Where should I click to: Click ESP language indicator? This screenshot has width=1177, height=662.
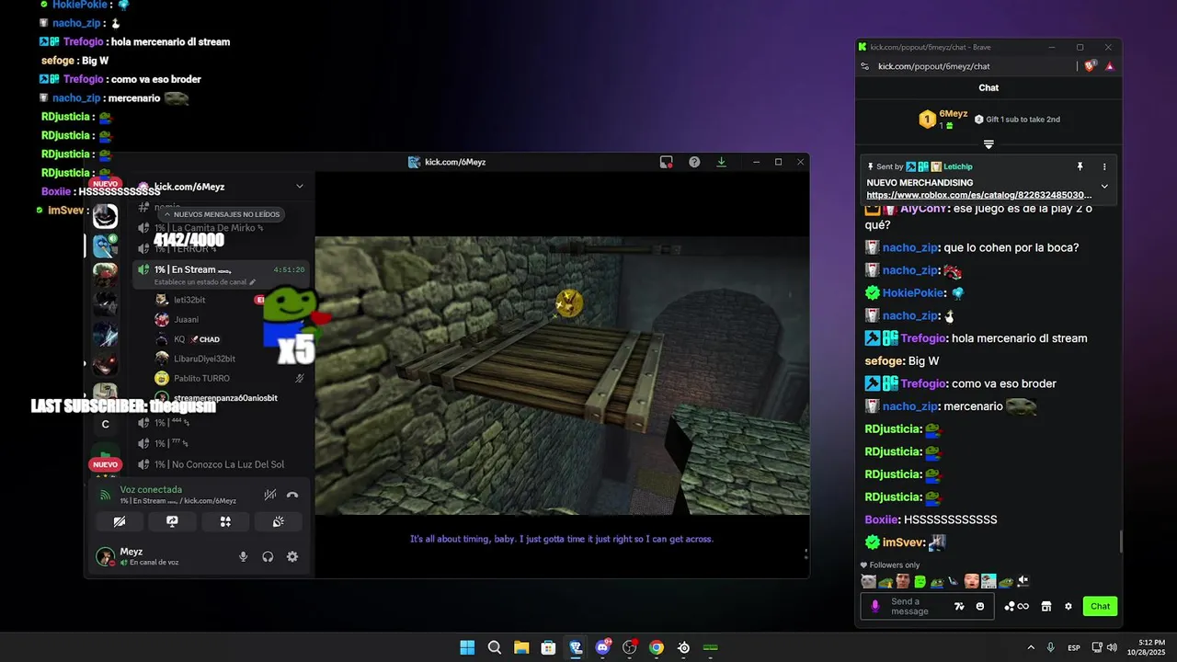pos(1074,648)
